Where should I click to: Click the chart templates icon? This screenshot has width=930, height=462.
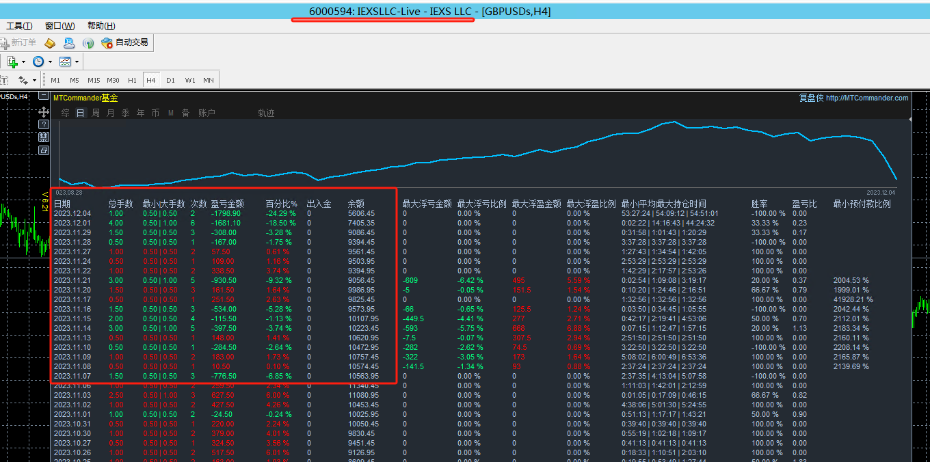pyautogui.click(x=65, y=62)
